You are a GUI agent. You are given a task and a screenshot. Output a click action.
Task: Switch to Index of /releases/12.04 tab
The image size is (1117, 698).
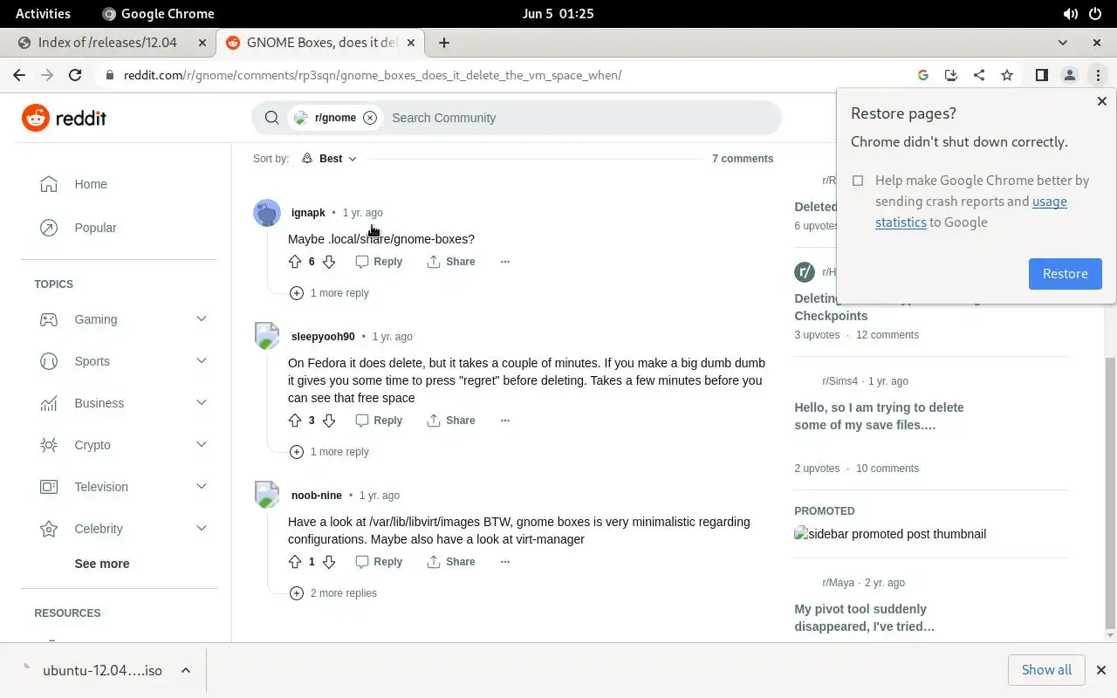coord(107,43)
